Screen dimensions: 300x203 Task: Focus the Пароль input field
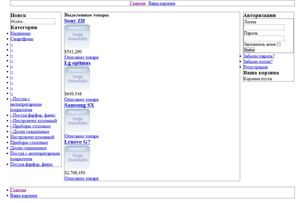click(264, 38)
